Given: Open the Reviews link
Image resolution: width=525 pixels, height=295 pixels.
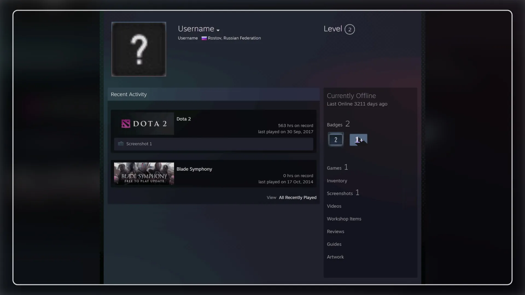Looking at the screenshot, I should click(x=336, y=232).
